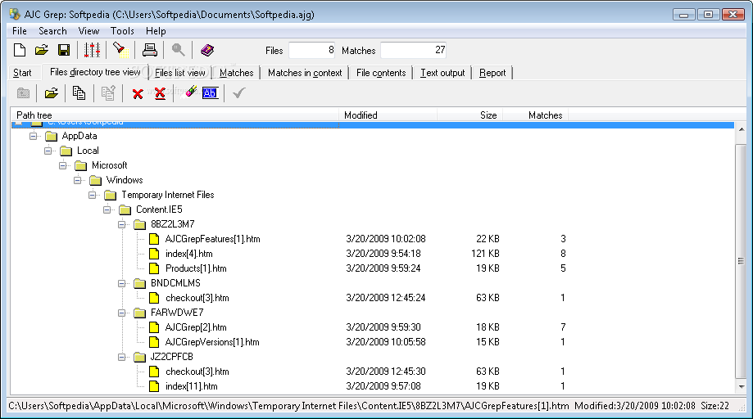
Task: Click the New document toolbar icon
Action: [x=20, y=50]
